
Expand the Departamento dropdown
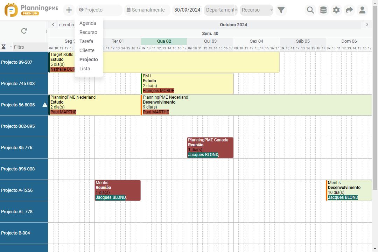click(x=221, y=10)
